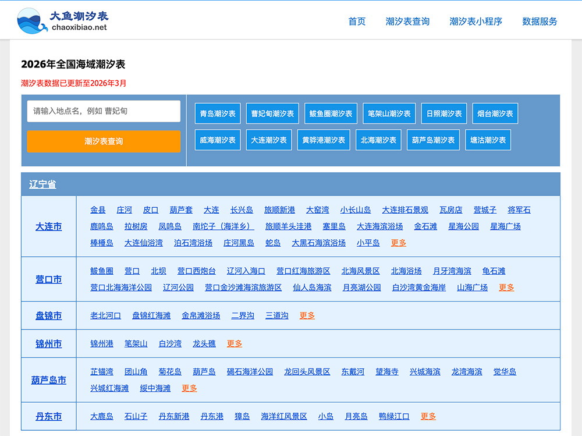Expand 更多 in the 盘锦市 row
Image resolution: width=582 pixels, height=436 pixels.
(x=307, y=316)
